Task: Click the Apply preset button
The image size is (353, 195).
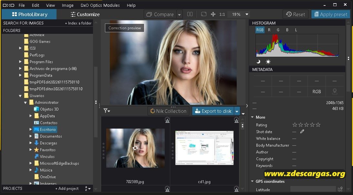Action: (330, 14)
